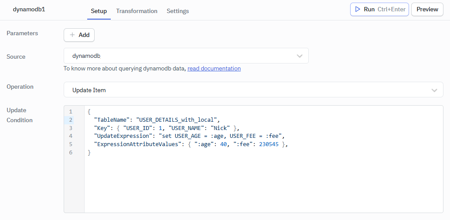The height and width of the screenshot is (220, 450).
Task: Rename query by clicking dynamodb1 title
Action: click(x=29, y=9)
